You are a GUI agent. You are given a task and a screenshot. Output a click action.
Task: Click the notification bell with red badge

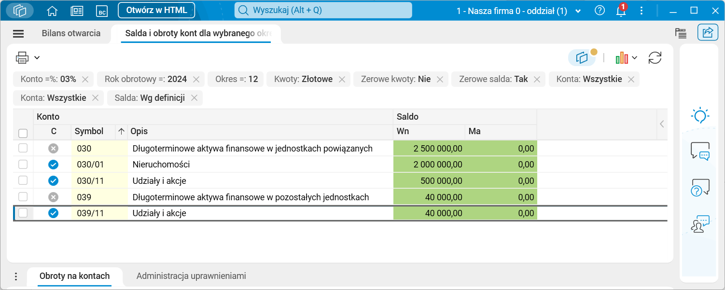click(621, 10)
